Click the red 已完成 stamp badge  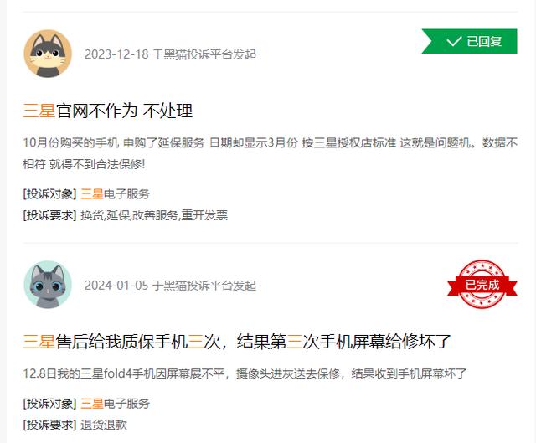(x=482, y=284)
